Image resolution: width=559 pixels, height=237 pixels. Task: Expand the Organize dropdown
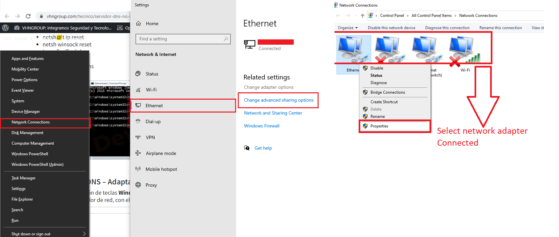coord(348,28)
